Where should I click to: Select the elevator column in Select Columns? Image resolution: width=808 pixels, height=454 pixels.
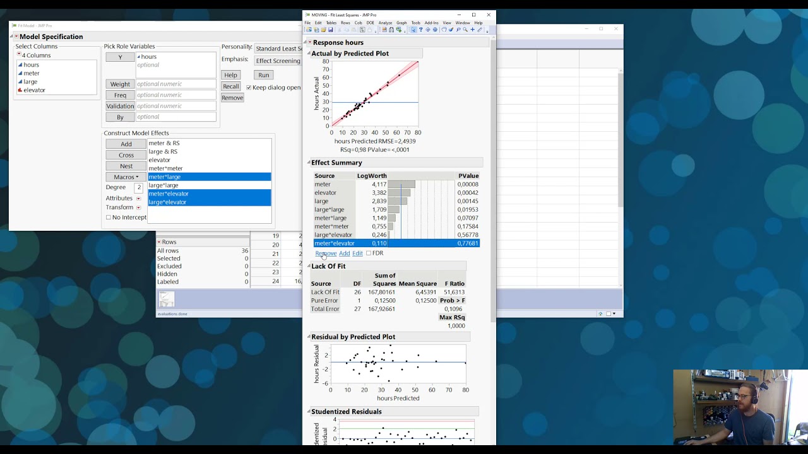34,90
